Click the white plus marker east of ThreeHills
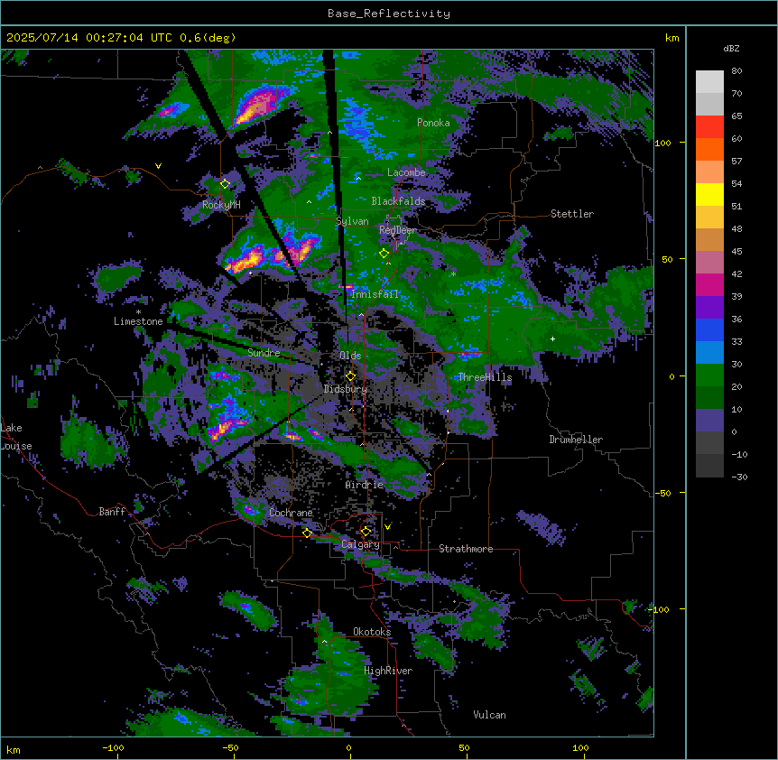Image resolution: width=778 pixels, height=760 pixels. [552, 338]
